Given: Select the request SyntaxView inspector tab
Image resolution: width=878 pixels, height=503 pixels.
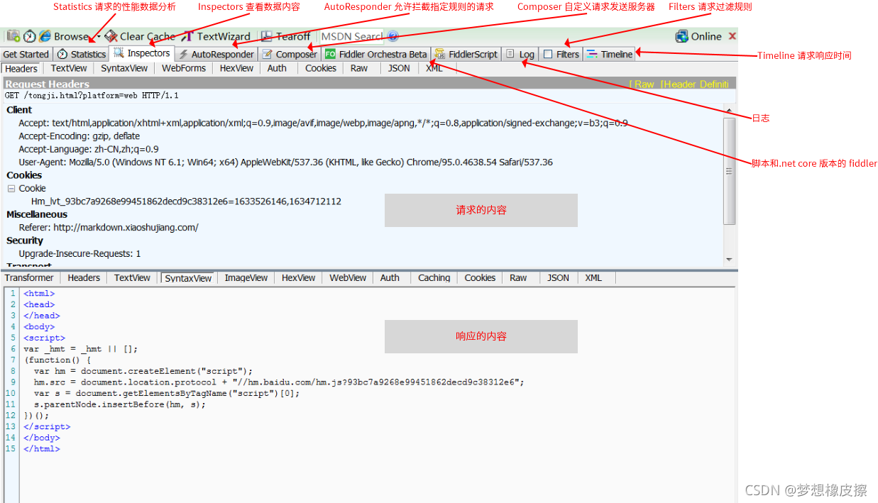Looking at the screenshot, I should pyautogui.click(x=124, y=68).
